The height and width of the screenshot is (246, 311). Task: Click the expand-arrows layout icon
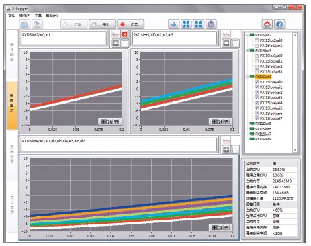pyautogui.click(x=186, y=24)
